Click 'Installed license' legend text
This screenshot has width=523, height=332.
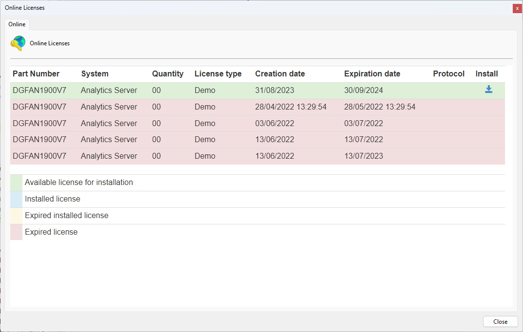click(53, 199)
